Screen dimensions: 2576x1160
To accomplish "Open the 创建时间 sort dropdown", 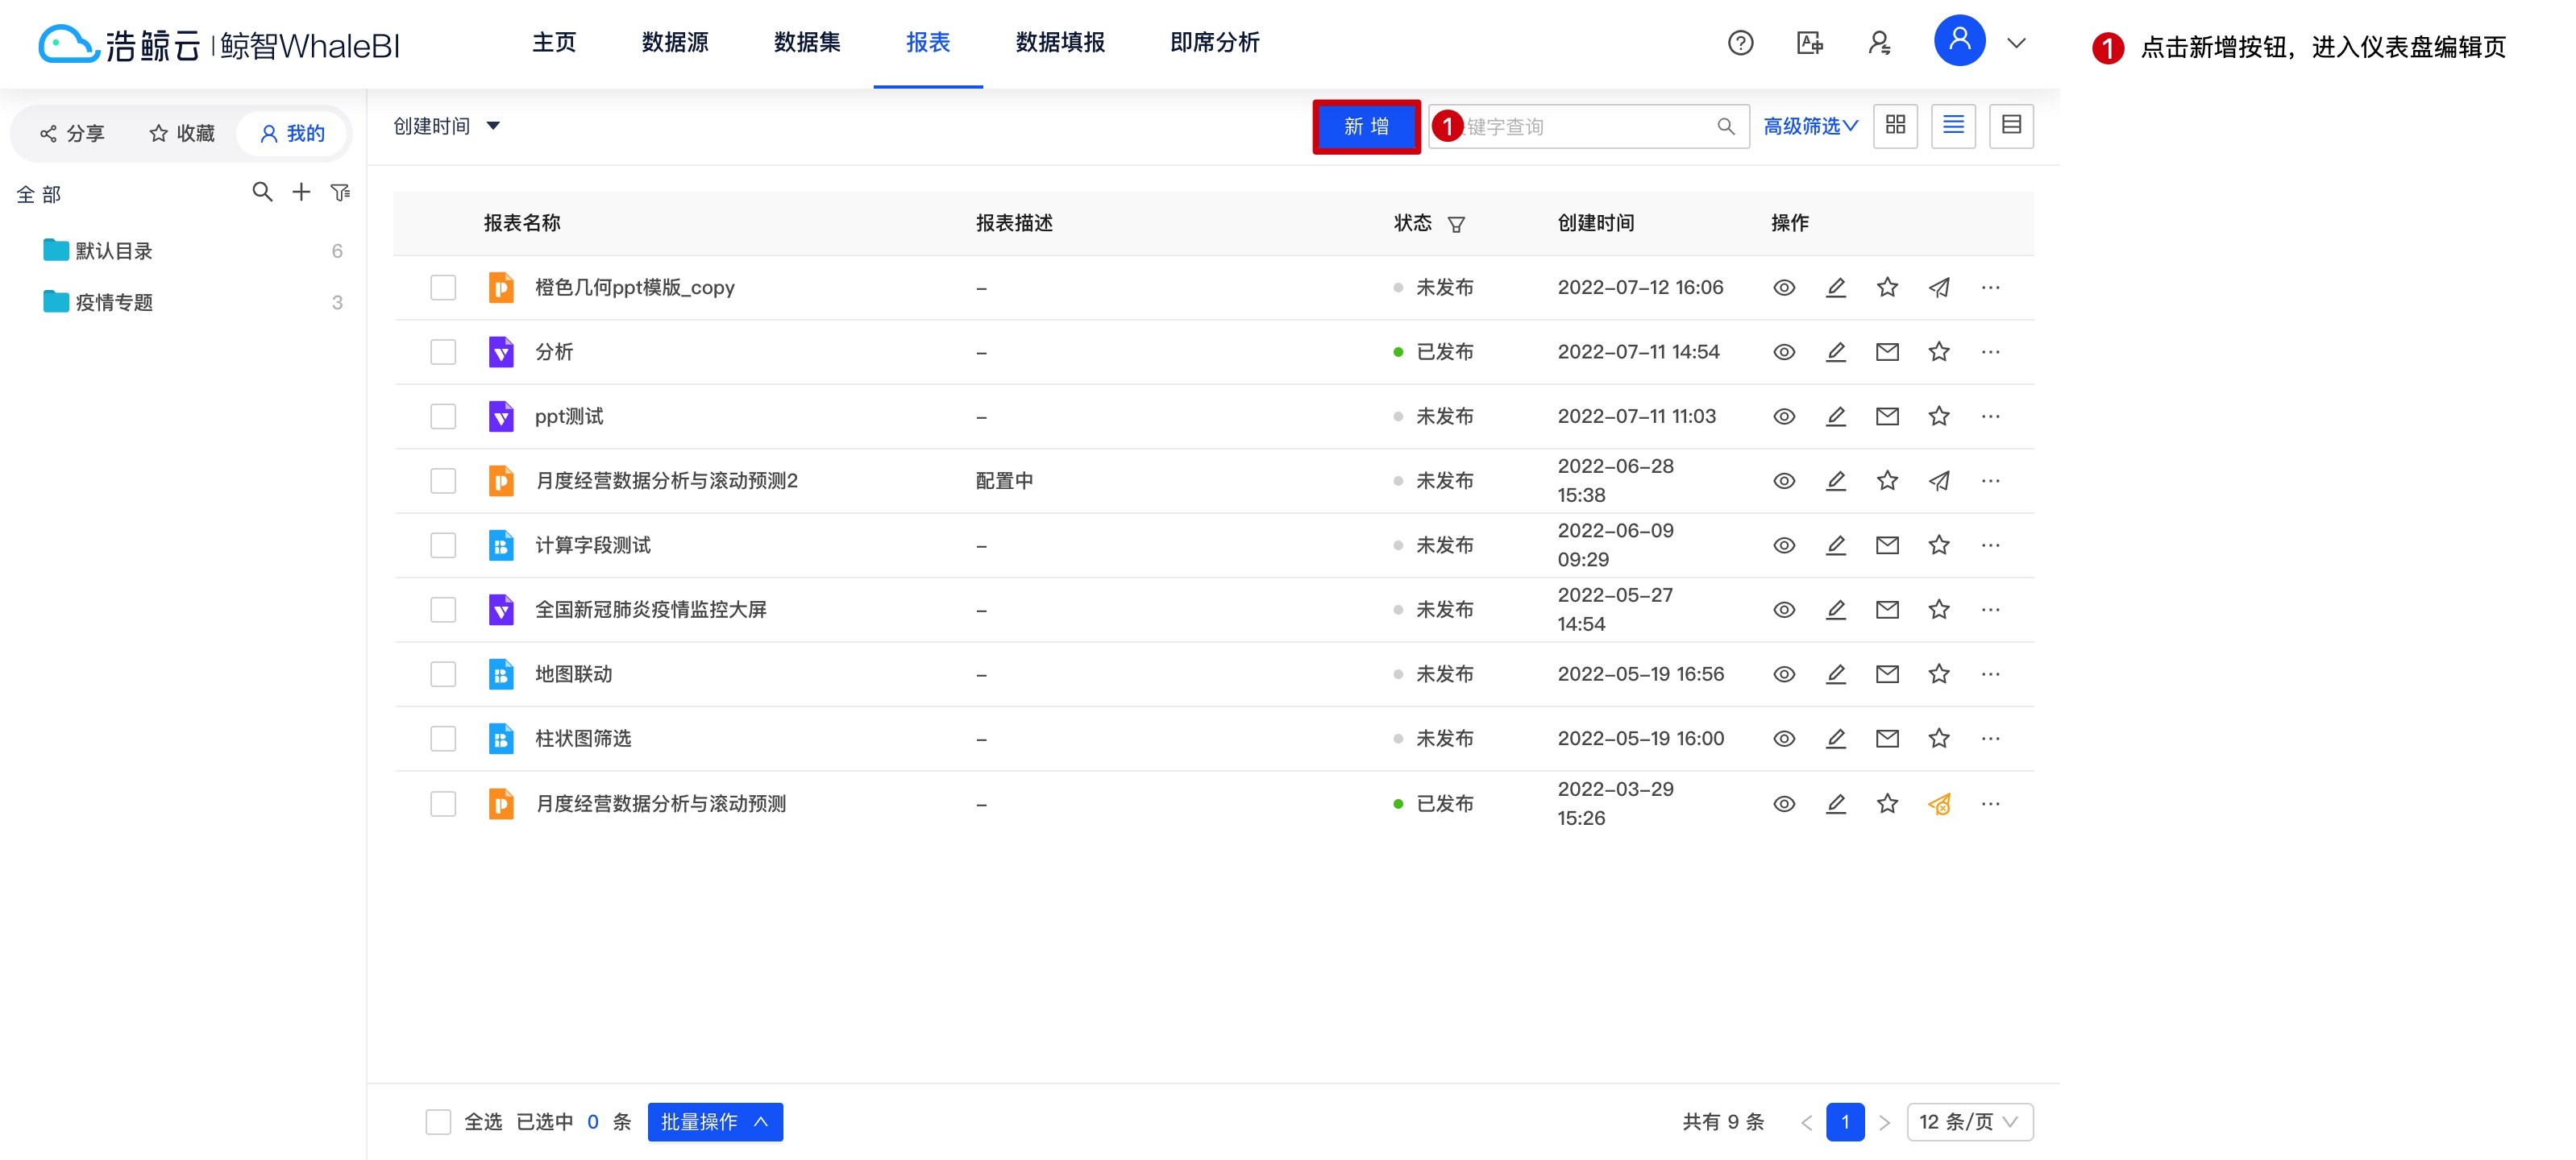I will click(x=446, y=126).
